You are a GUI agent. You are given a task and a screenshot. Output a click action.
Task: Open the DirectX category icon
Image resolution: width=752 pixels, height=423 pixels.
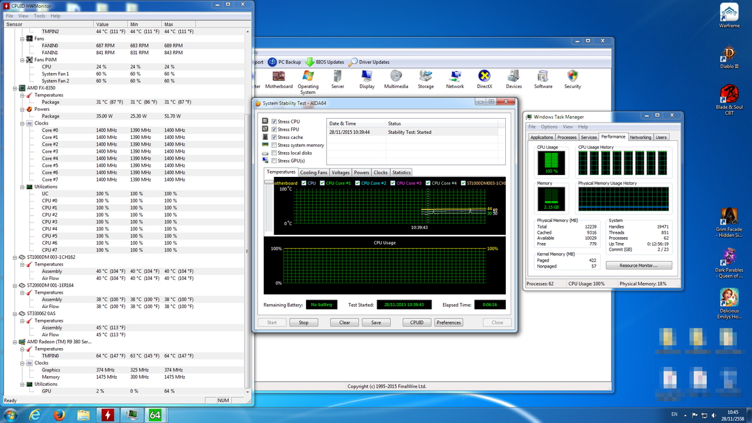pyautogui.click(x=484, y=80)
